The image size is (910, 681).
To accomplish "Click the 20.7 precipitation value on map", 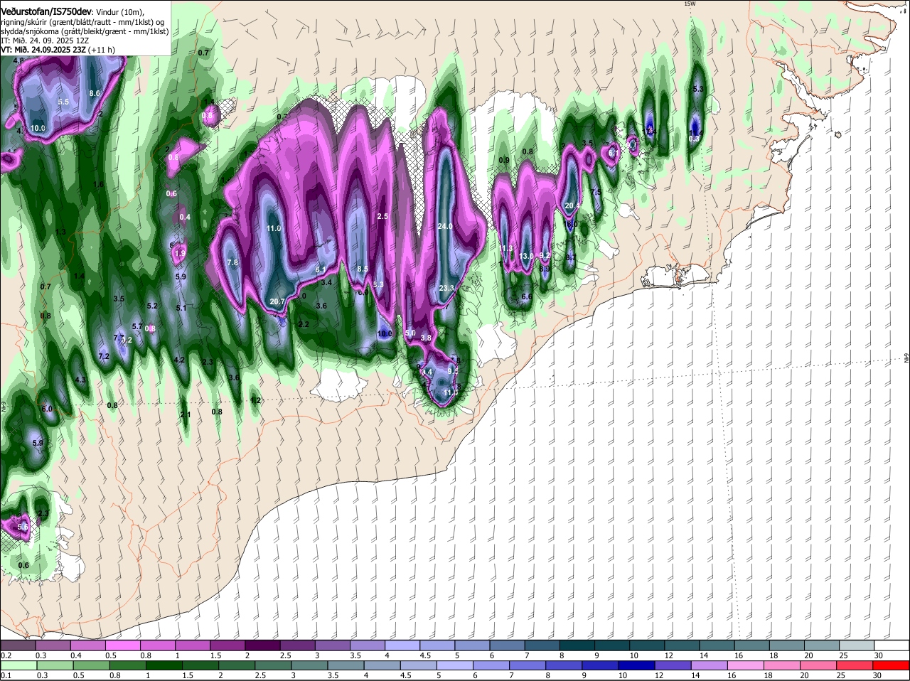I will tap(277, 301).
